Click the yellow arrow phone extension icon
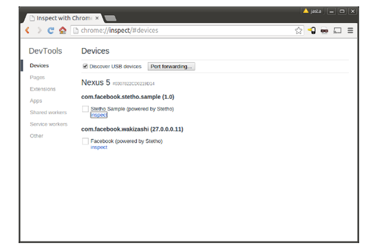The height and width of the screenshot is (250, 370). coord(312,30)
